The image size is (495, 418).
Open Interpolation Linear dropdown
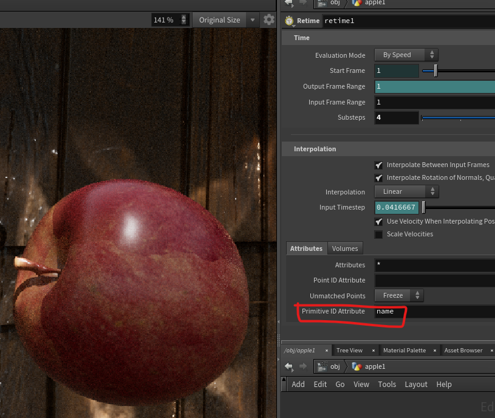[x=406, y=191]
